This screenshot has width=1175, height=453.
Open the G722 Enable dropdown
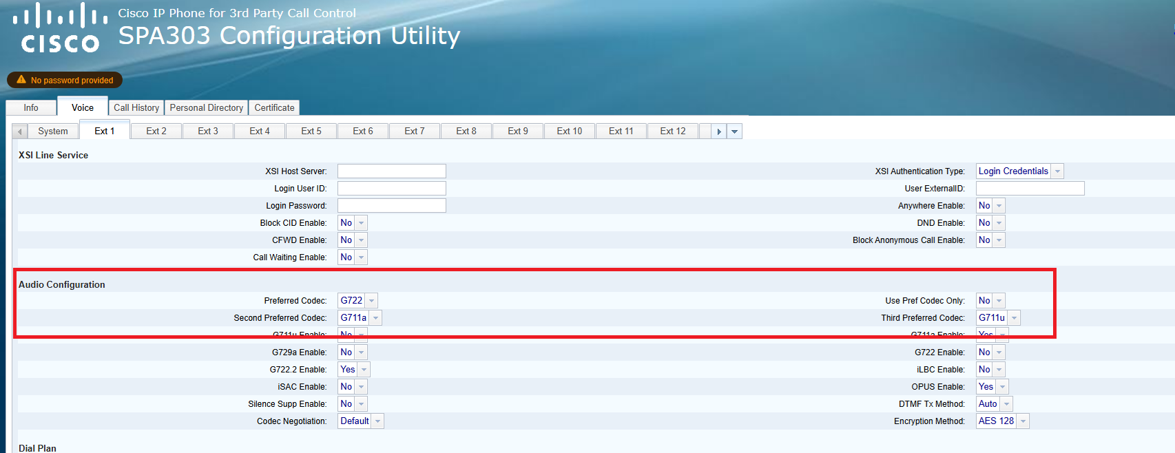click(x=990, y=352)
